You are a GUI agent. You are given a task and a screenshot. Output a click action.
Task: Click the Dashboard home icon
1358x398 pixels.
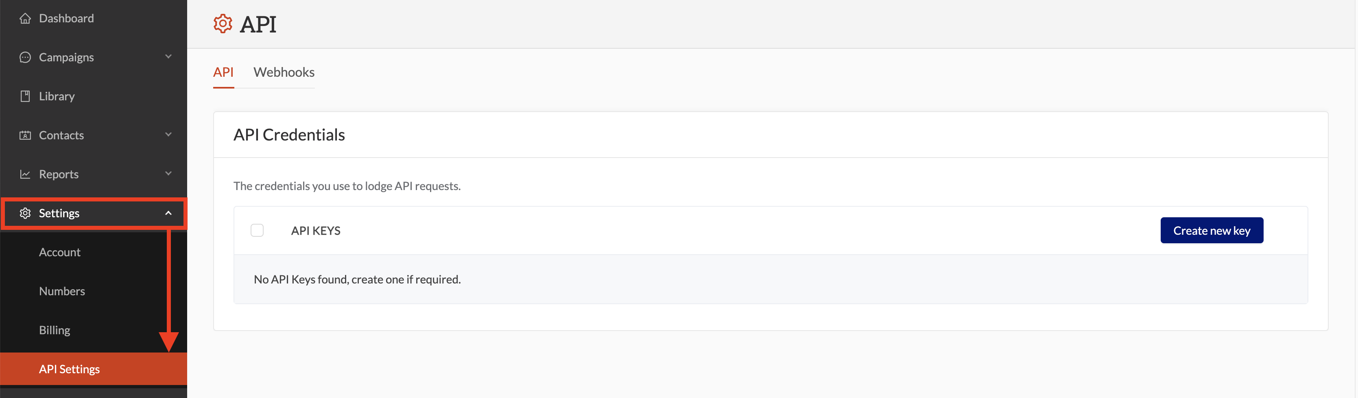pos(25,18)
